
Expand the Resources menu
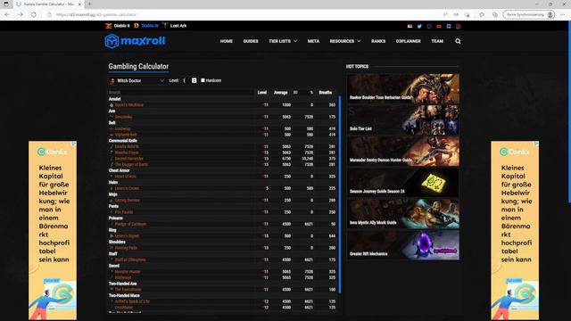point(345,41)
